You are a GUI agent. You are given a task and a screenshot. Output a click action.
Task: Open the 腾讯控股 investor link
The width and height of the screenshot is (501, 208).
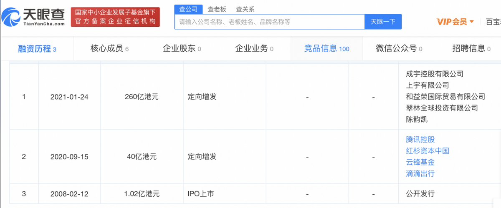pyautogui.click(x=420, y=140)
